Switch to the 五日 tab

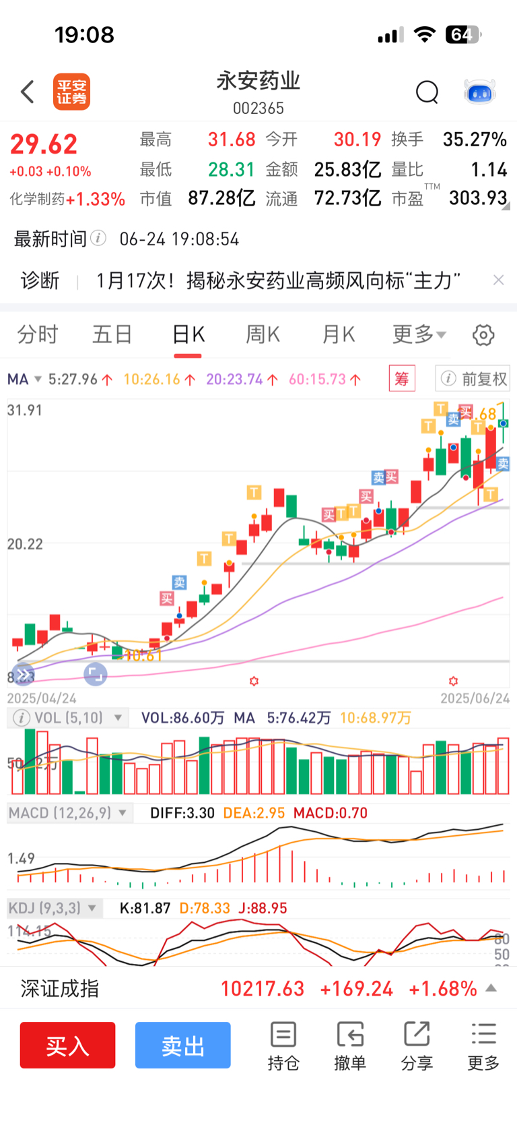[112, 334]
